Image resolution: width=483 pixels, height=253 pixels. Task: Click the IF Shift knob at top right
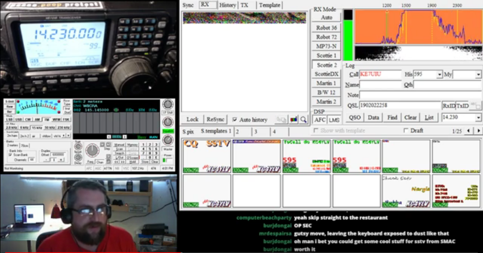coord(168,105)
